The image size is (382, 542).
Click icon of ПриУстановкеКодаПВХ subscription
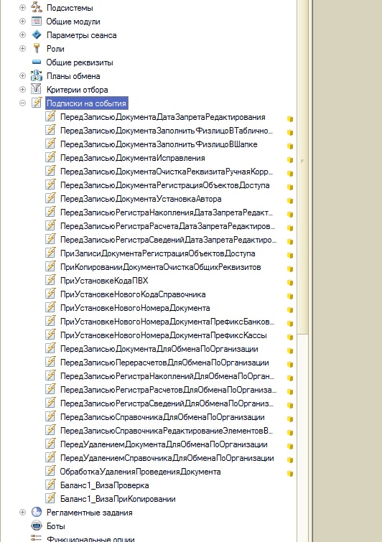coord(50,280)
